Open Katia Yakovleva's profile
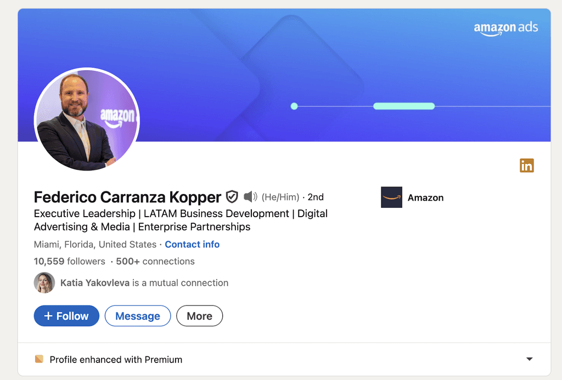 coord(93,283)
